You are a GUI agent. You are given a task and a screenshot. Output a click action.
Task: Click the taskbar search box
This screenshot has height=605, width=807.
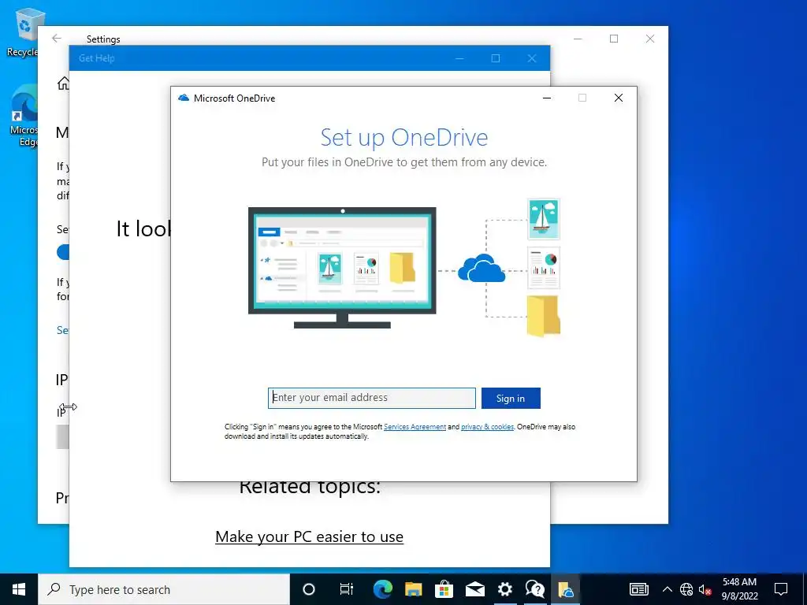tap(164, 589)
